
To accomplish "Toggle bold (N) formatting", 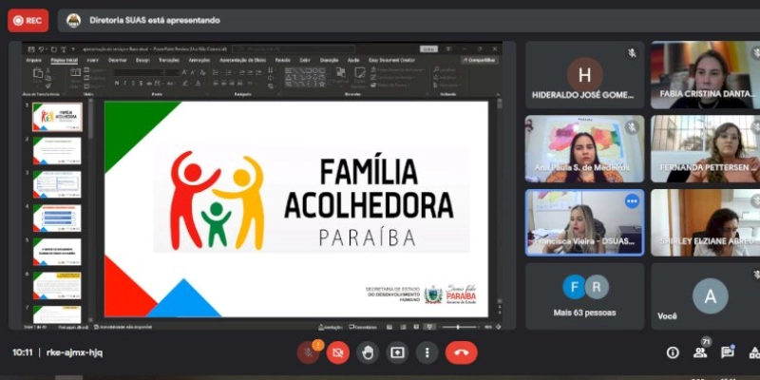I will [x=117, y=83].
